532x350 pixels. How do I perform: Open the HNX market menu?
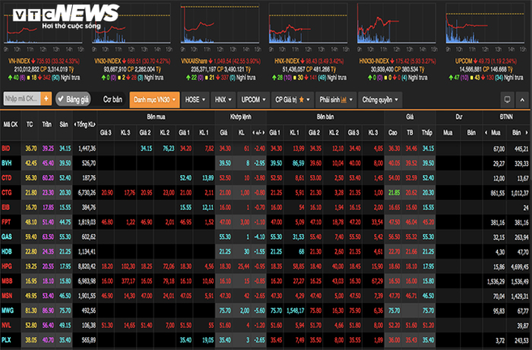point(221,99)
